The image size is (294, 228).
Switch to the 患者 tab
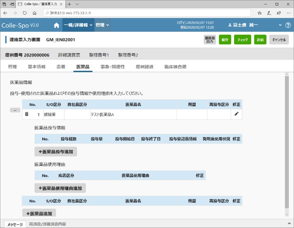[61, 67]
